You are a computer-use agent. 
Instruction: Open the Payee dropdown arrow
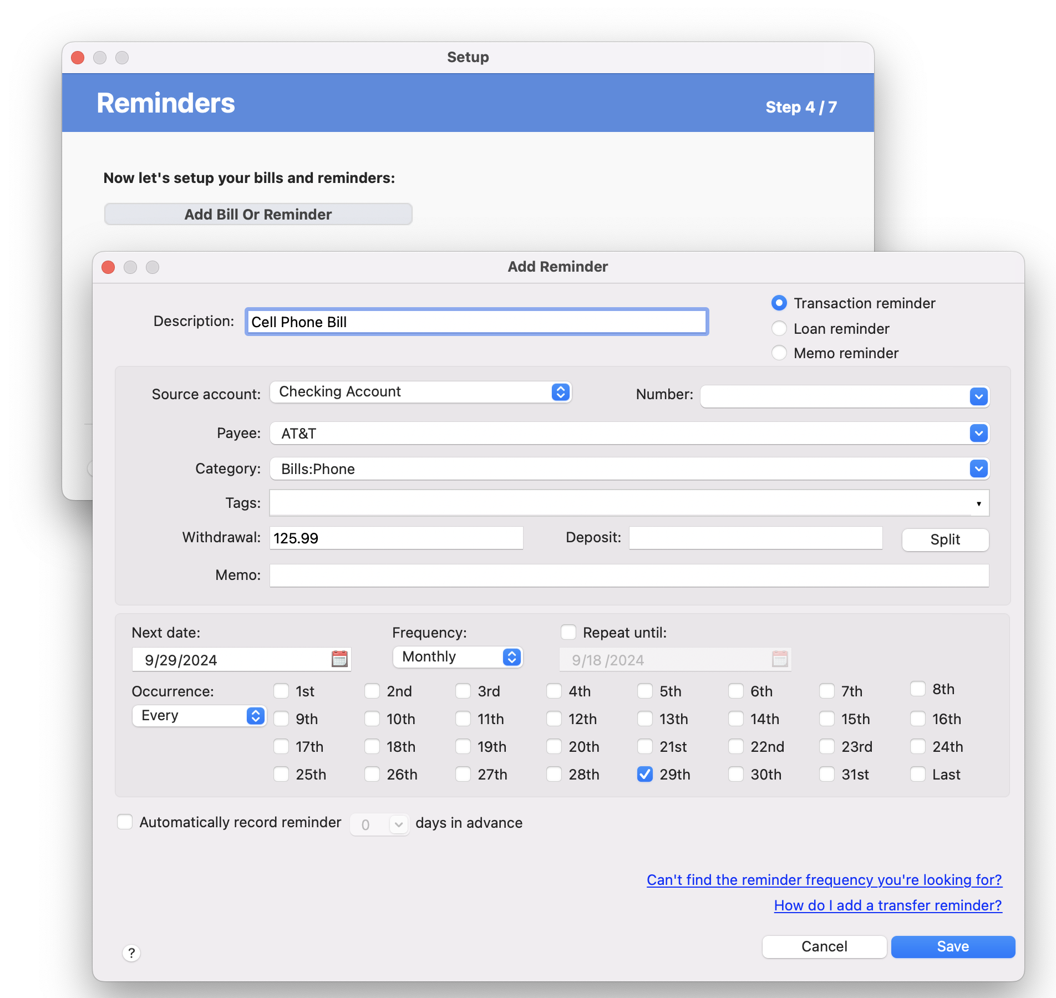point(979,433)
